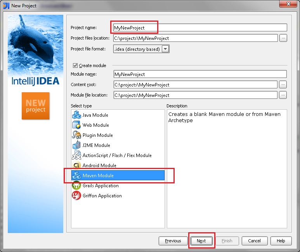The image size is (300, 252).
Task: Click the ActionScript / Flash / Flex Module icon
Action: click(76, 155)
